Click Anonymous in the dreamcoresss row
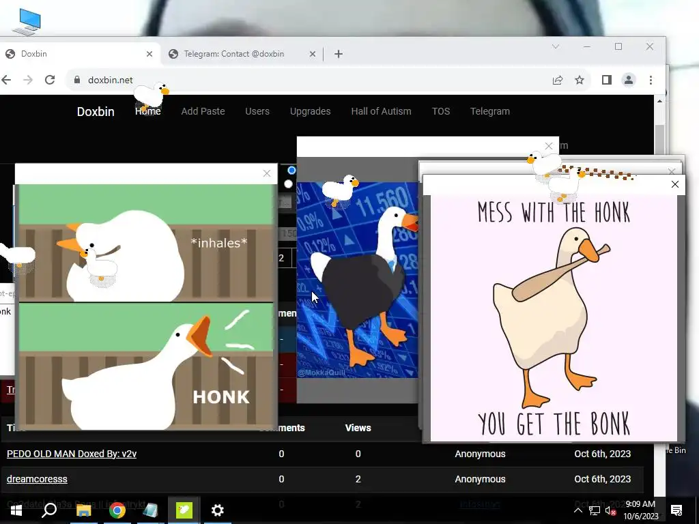 (480, 479)
